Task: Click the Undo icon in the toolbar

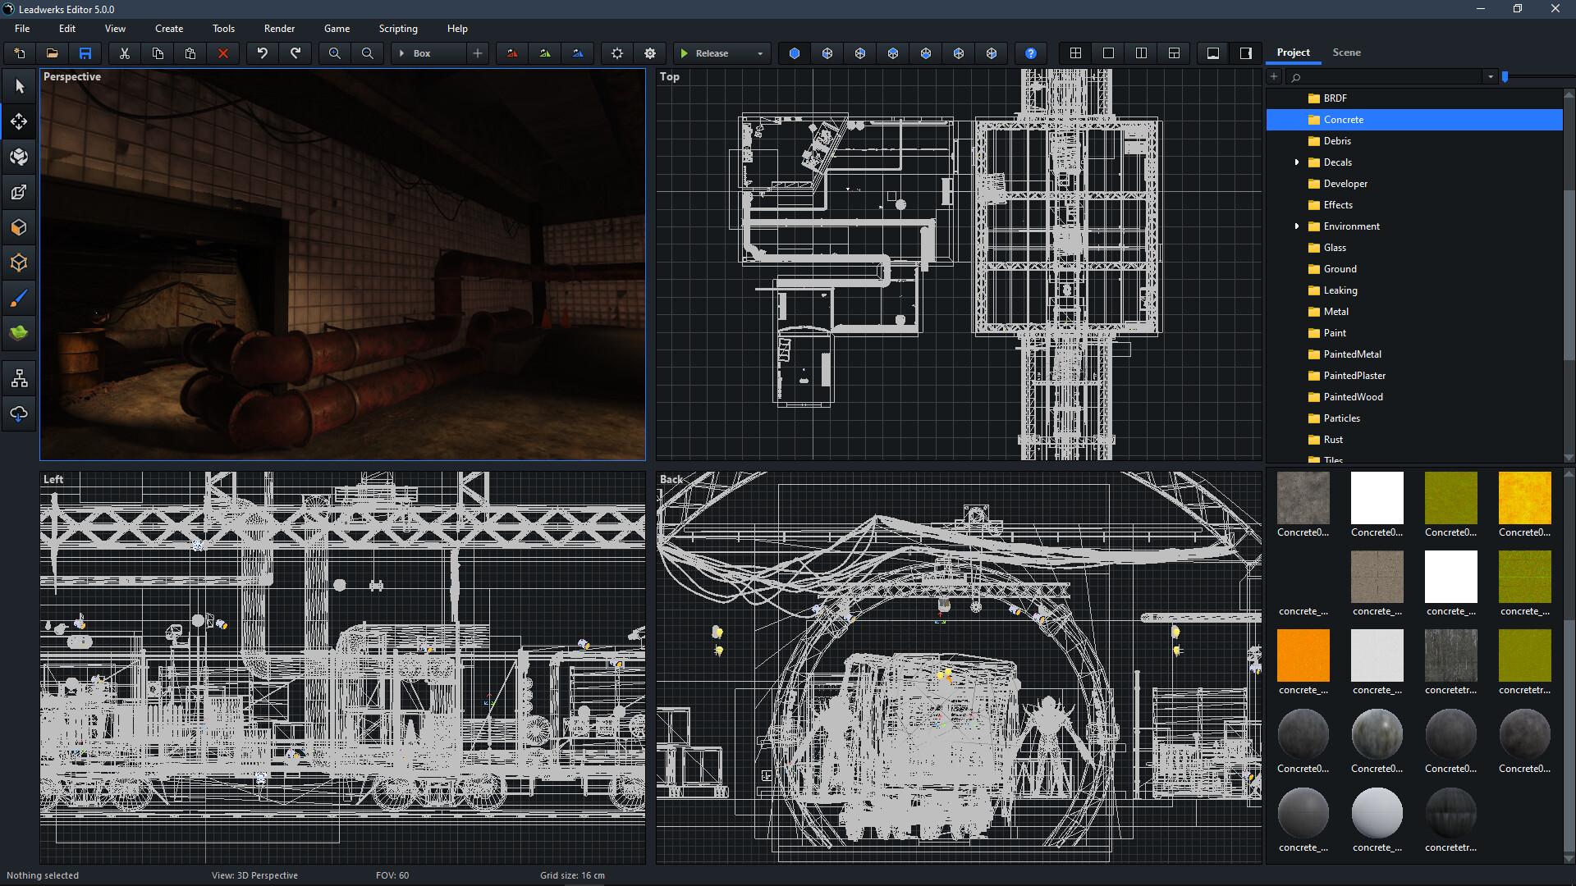Action: pos(262,53)
